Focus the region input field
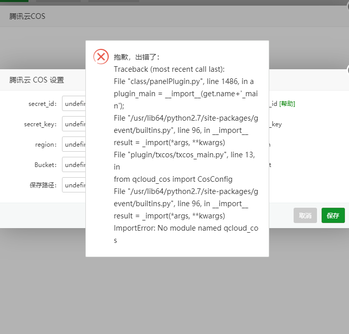Image resolution: width=349 pixels, height=334 pixels. point(74,144)
